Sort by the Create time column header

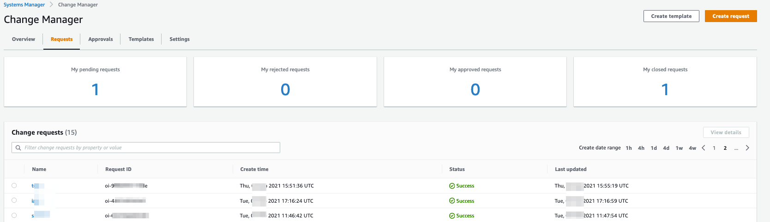click(x=254, y=169)
